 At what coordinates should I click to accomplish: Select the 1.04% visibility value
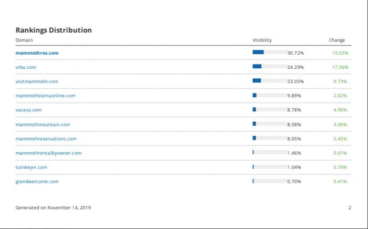tap(294, 168)
